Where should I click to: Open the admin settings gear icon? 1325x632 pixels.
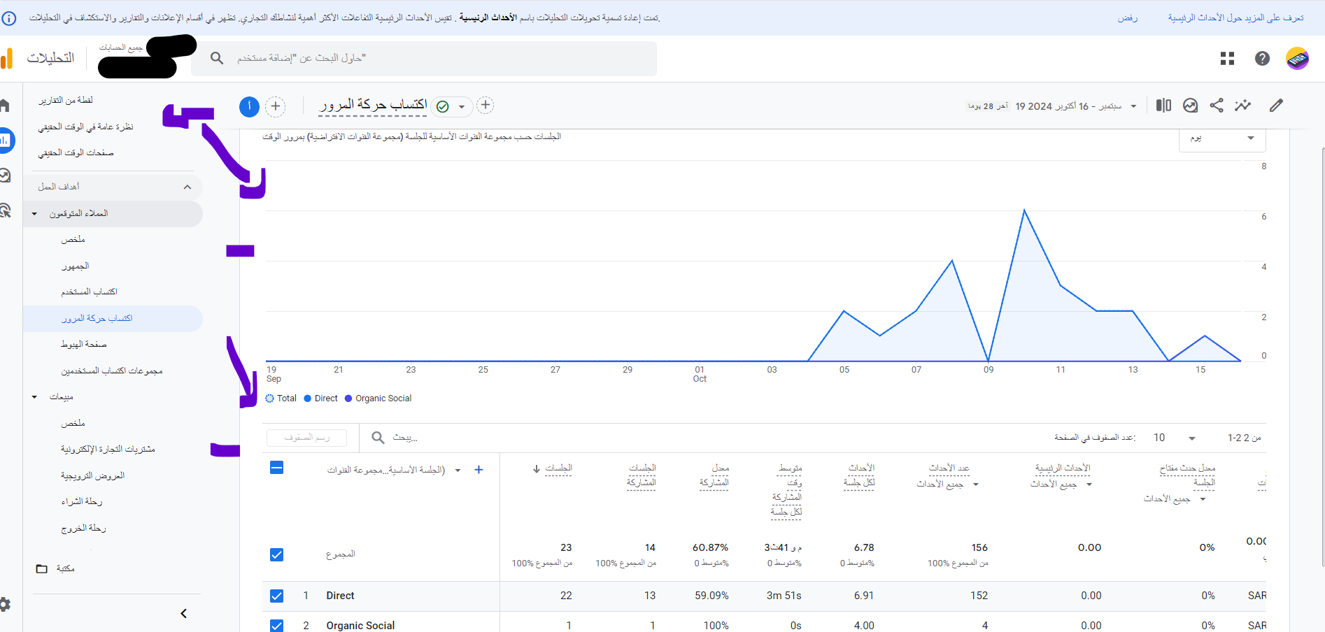5,605
